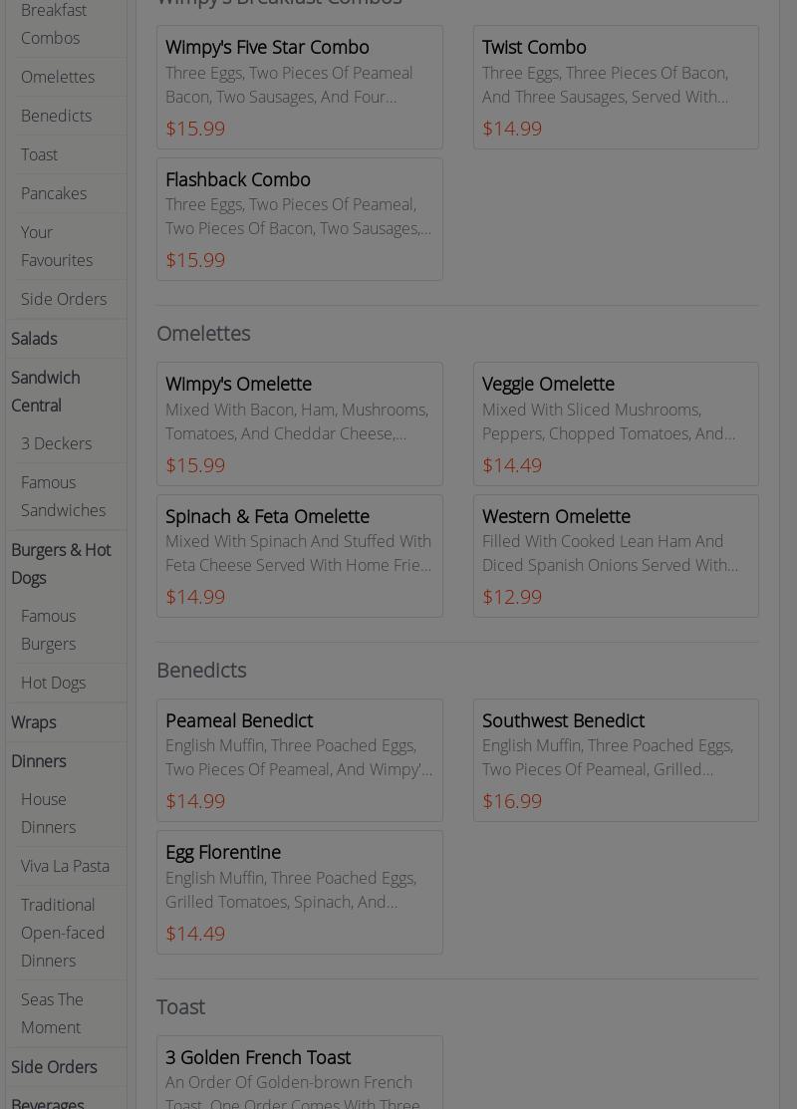Open the Salads category in the sidebar

[x=34, y=339]
